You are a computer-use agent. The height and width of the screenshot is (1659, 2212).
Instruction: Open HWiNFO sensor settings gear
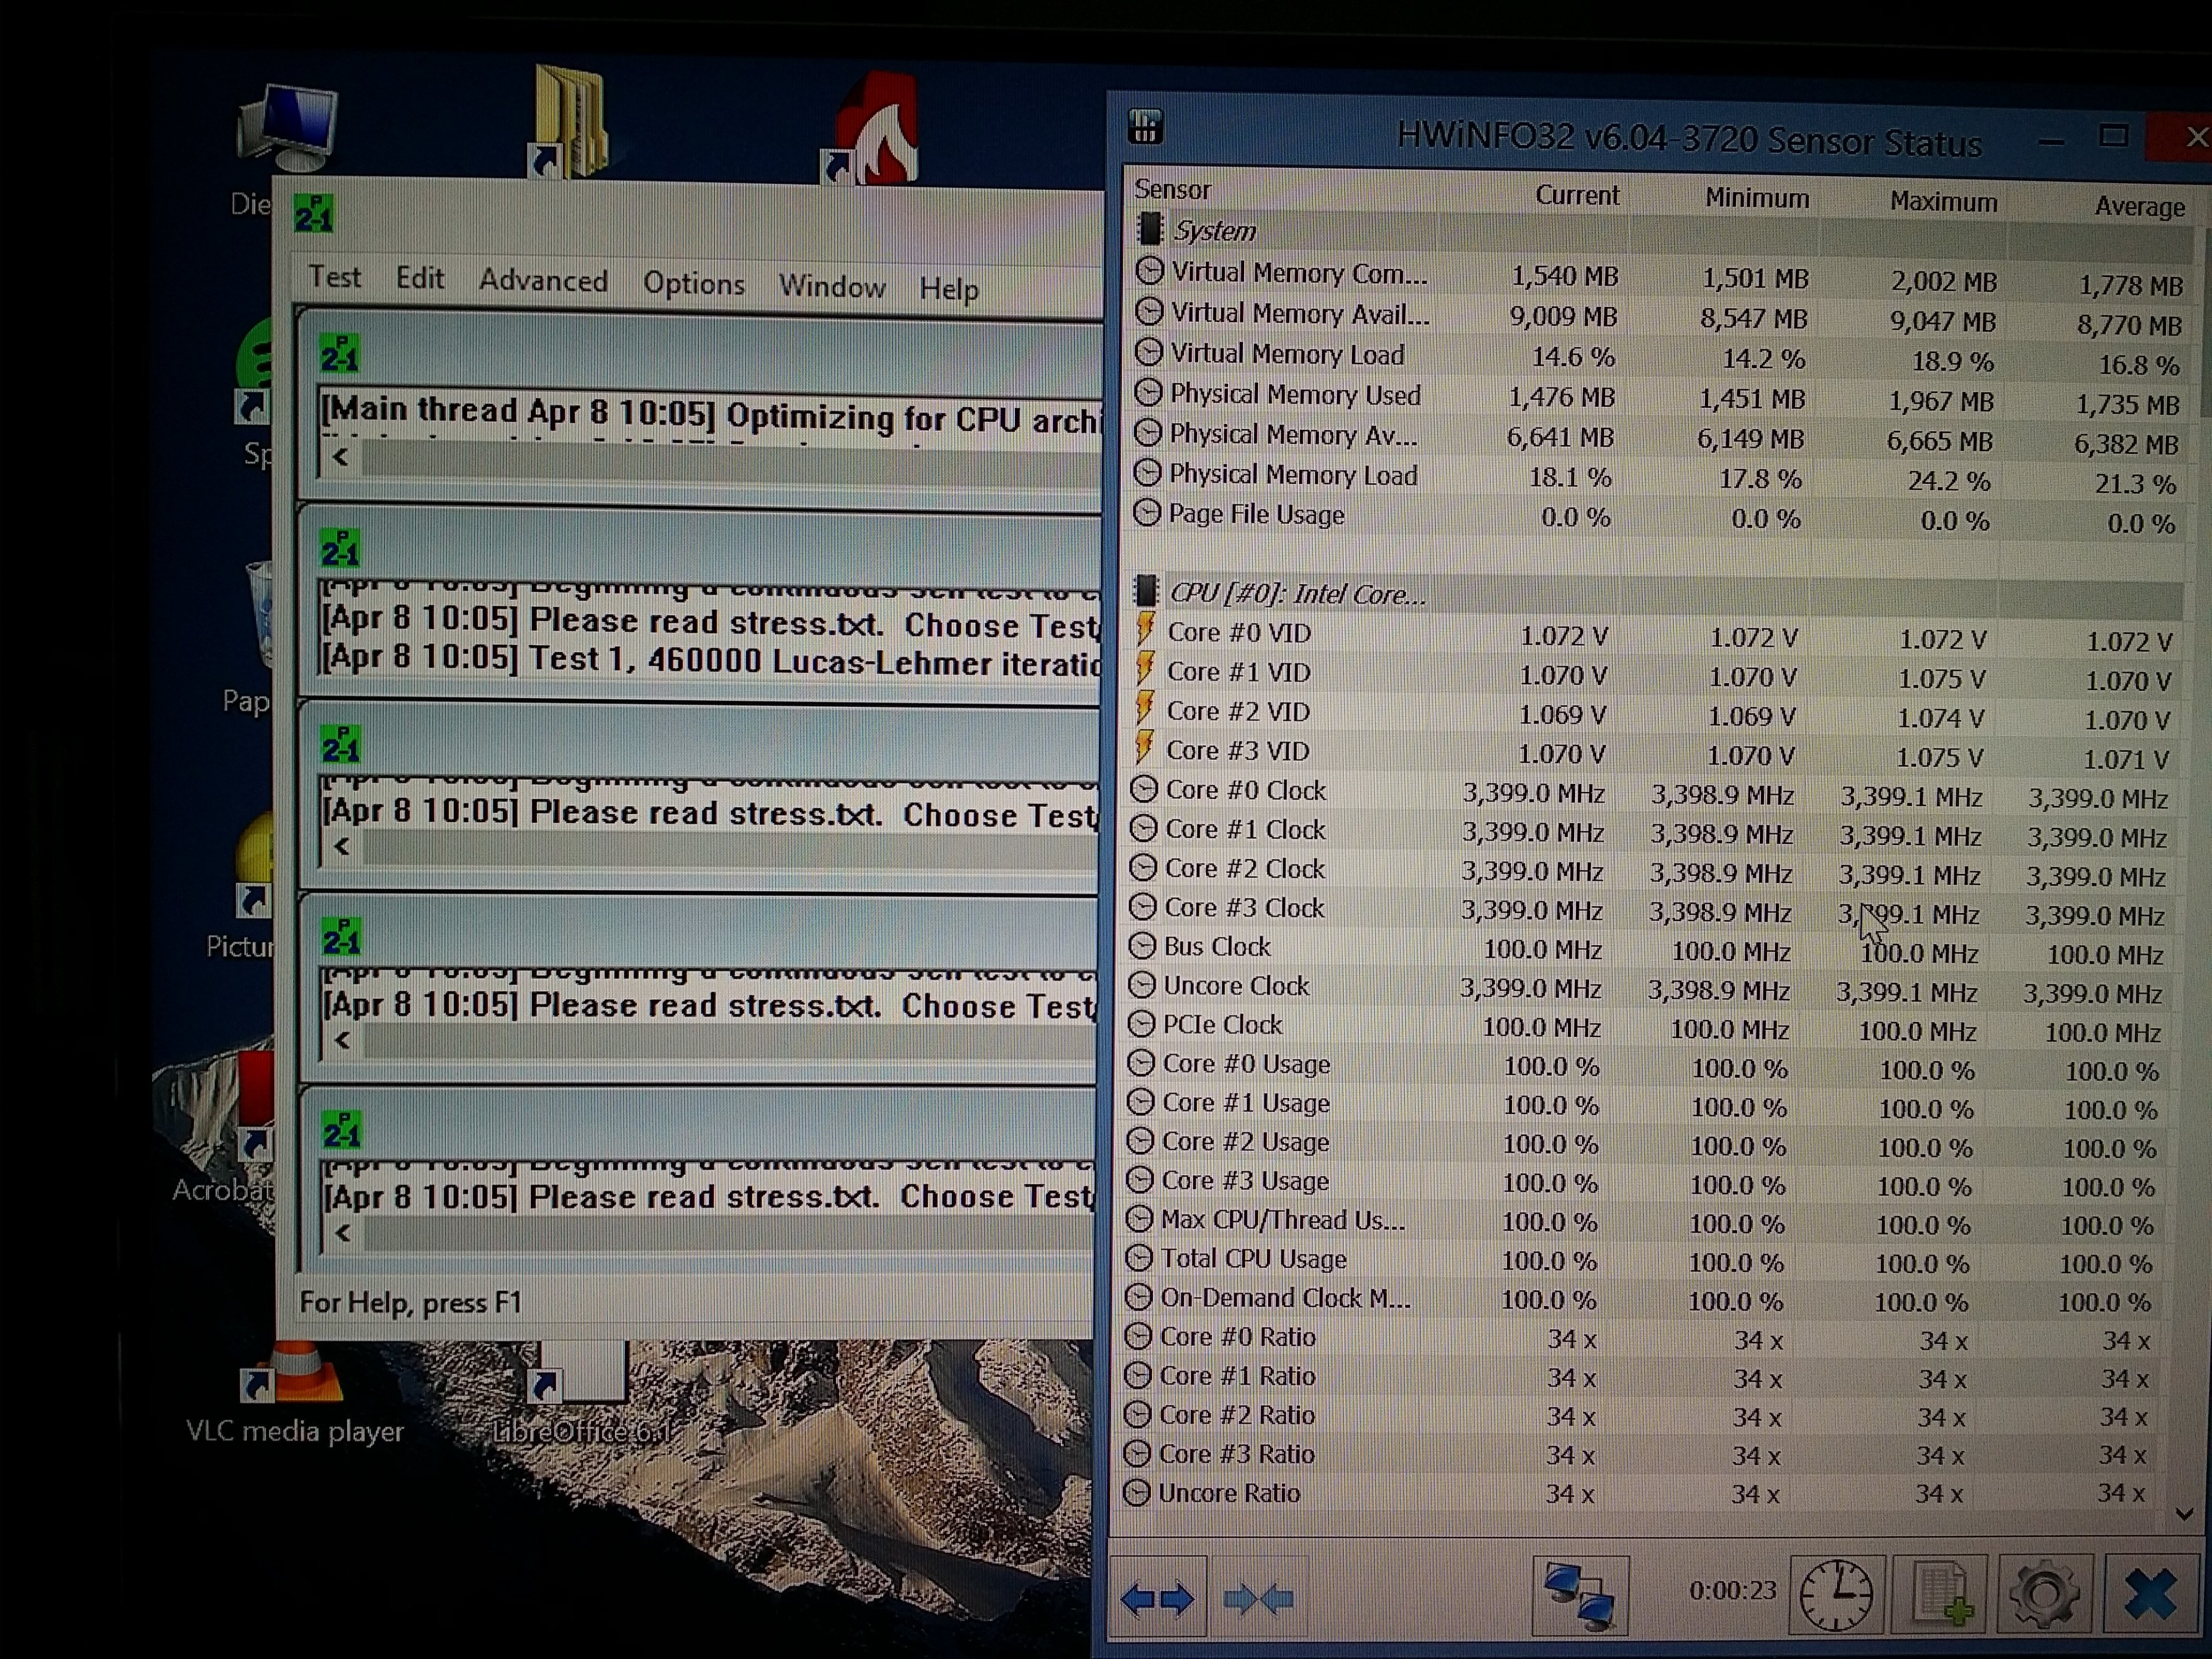(x=2044, y=1595)
